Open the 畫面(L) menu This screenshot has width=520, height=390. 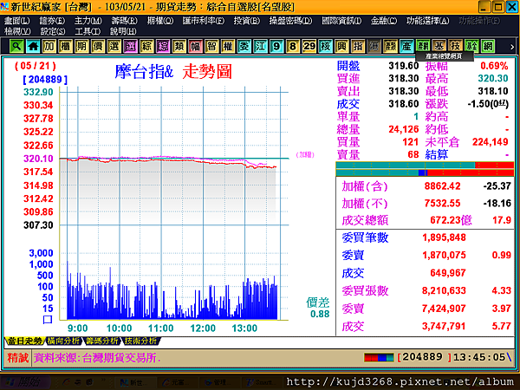click(17, 21)
